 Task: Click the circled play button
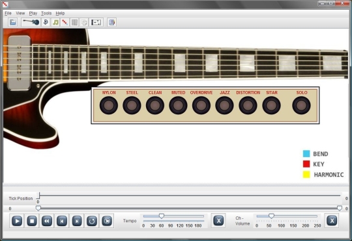click(107, 221)
